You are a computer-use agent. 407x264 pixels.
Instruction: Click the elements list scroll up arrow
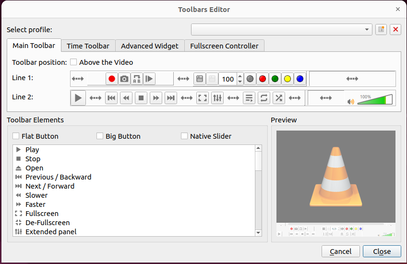point(258,148)
